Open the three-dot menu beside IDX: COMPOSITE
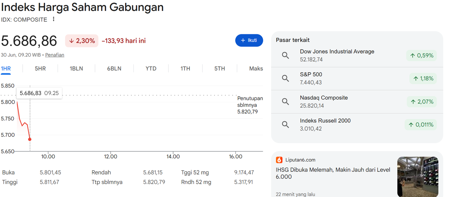 point(53,19)
